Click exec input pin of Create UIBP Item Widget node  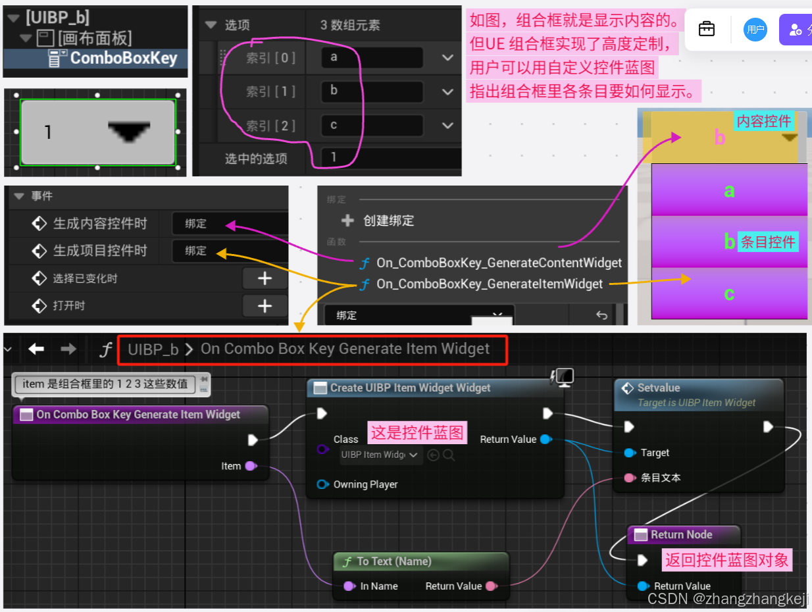(322, 413)
